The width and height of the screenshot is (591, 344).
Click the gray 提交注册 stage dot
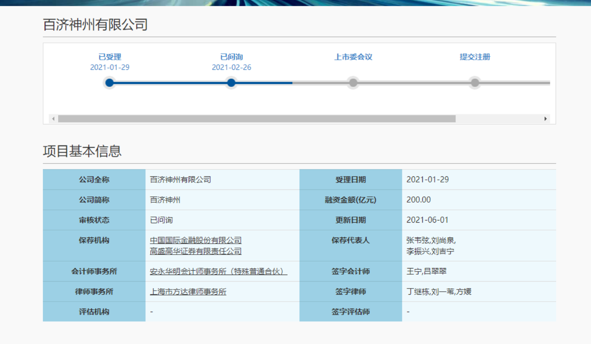(x=474, y=83)
